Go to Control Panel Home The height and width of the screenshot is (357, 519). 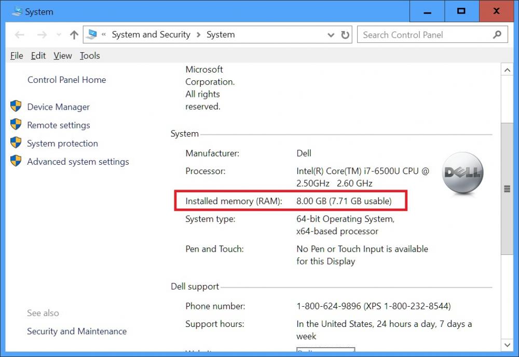[66, 80]
